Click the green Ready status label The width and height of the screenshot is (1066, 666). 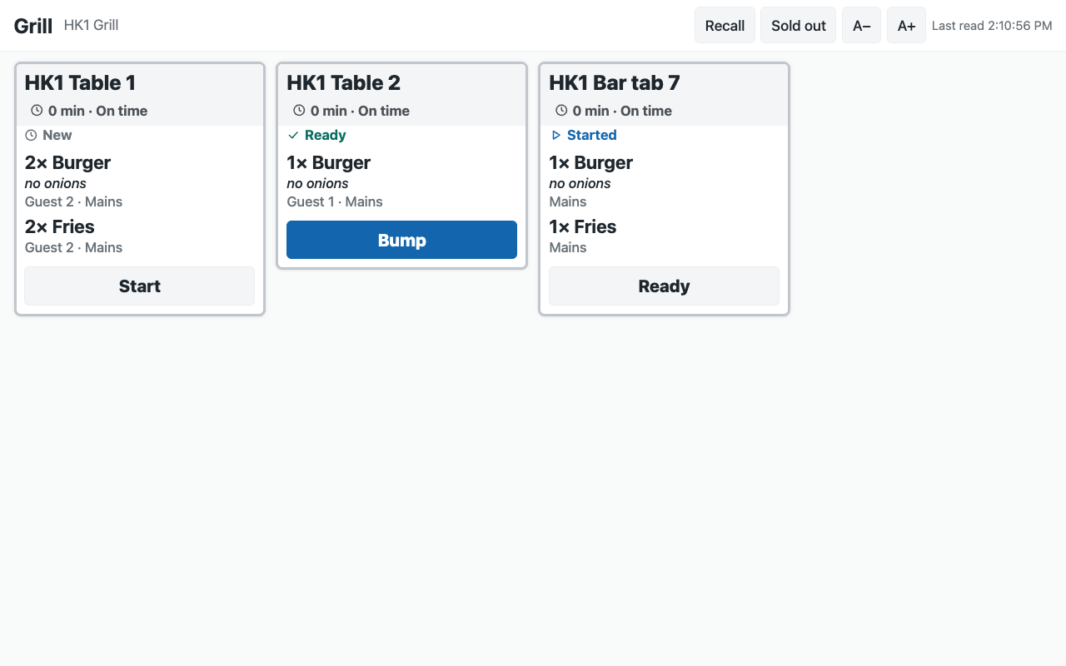tap(326, 135)
